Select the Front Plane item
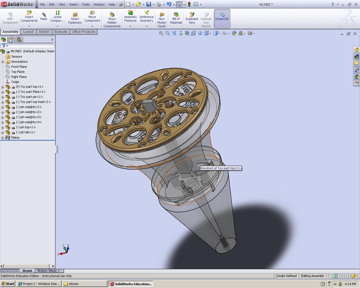This screenshot has width=360, height=288. (19, 67)
